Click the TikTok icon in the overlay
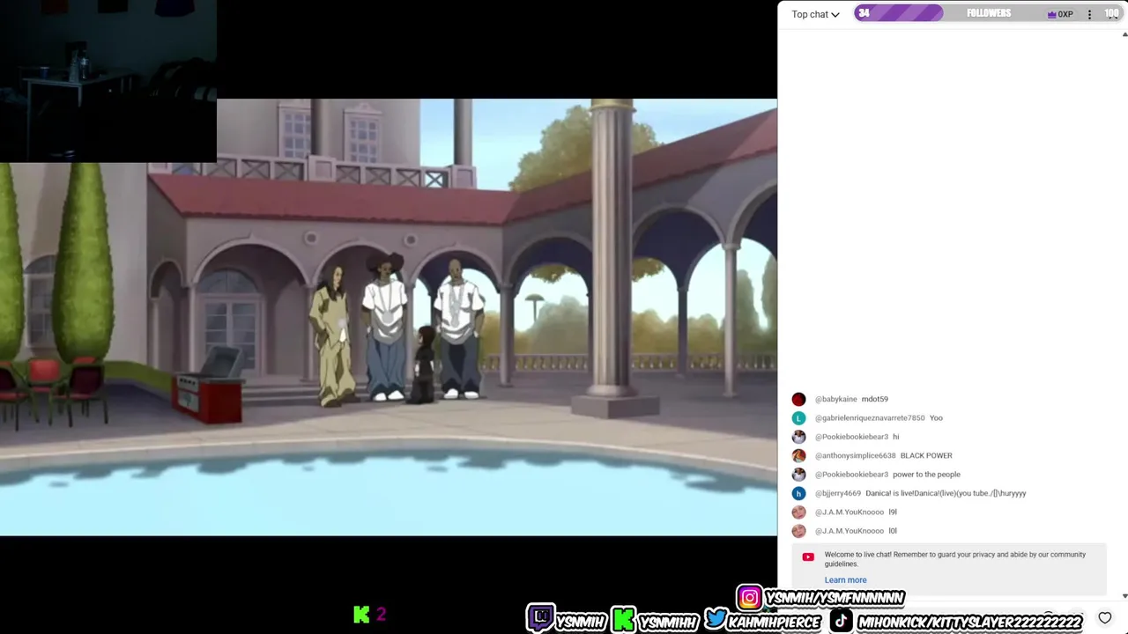The height and width of the screenshot is (634, 1128). point(841,621)
